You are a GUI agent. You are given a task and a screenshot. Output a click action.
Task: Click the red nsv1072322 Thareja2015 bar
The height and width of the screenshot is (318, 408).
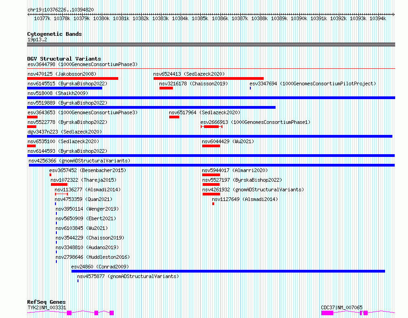coord(59,184)
